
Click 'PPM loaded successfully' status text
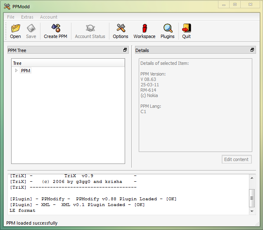click(x=32, y=223)
